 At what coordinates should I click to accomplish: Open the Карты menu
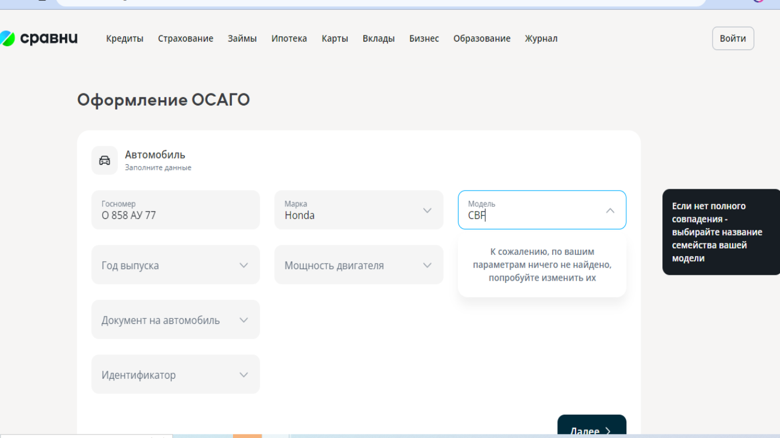(x=335, y=39)
